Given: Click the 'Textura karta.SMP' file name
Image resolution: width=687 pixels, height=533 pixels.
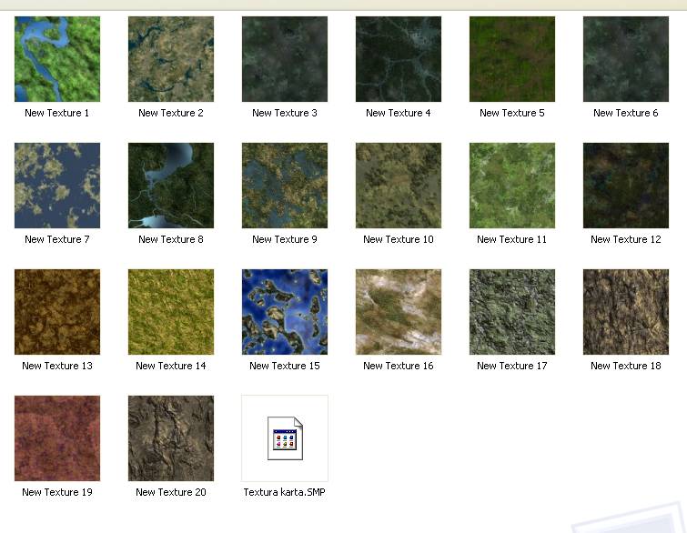Looking at the screenshot, I should (x=285, y=492).
